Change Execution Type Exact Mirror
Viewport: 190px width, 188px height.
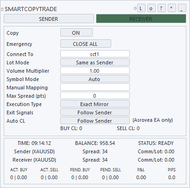pos(95,104)
